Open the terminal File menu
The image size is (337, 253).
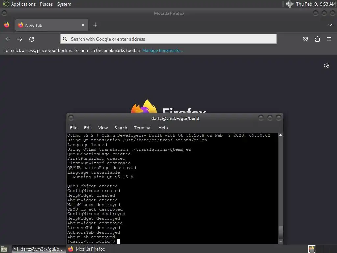(74, 128)
